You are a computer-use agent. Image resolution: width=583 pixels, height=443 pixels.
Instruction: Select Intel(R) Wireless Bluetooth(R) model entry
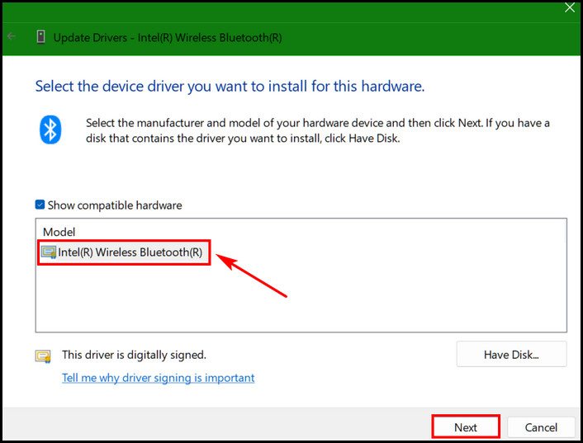124,252
